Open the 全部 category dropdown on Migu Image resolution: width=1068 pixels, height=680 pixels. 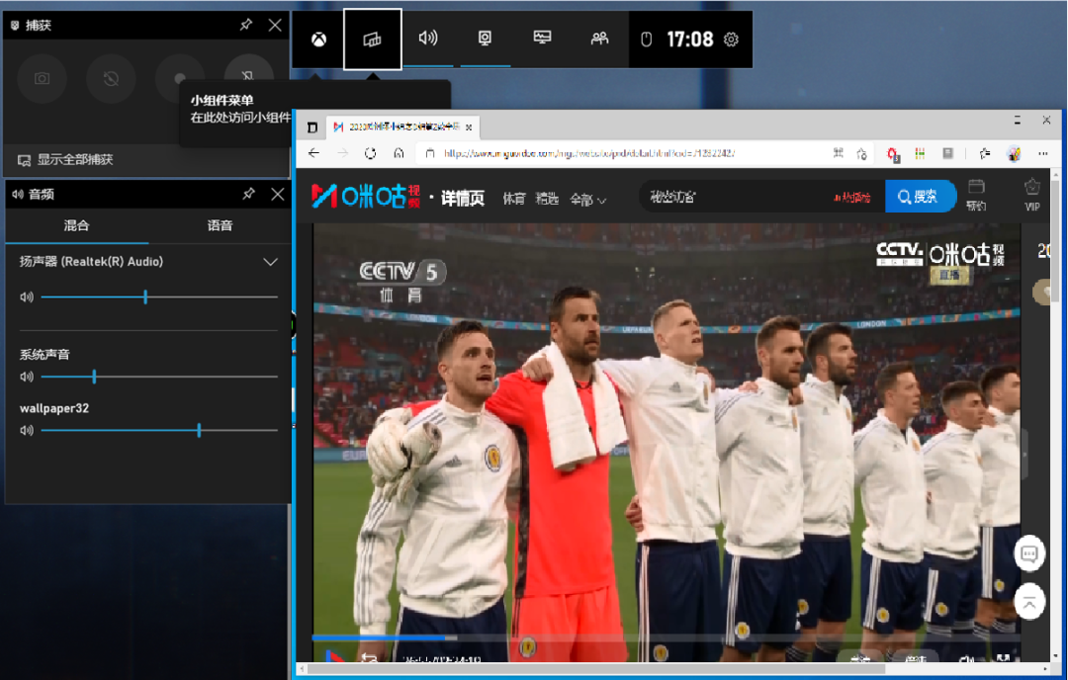coord(587,199)
